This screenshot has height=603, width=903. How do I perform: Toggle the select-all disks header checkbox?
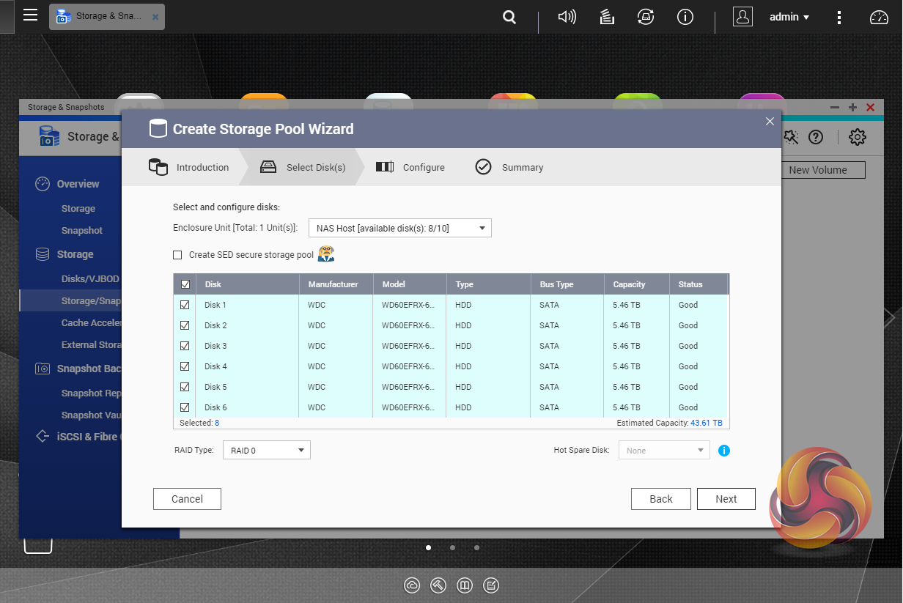pyautogui.click(x=185, y=284)
